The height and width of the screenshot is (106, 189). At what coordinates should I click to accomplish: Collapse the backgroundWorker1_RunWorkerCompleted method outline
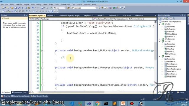(42, 85)
